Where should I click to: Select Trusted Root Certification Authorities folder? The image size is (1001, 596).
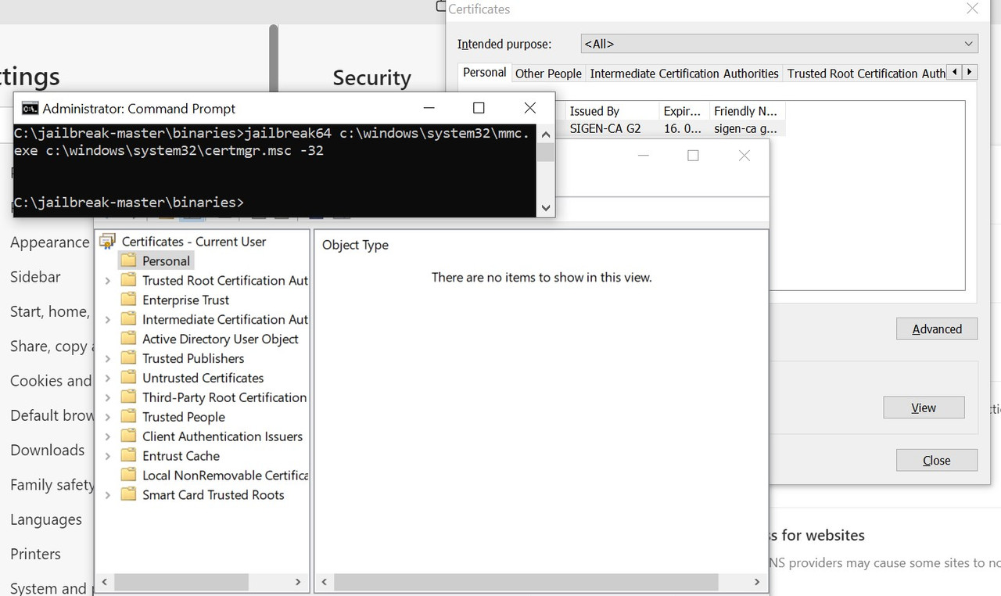pyautogui.click(x=225, y=281)
